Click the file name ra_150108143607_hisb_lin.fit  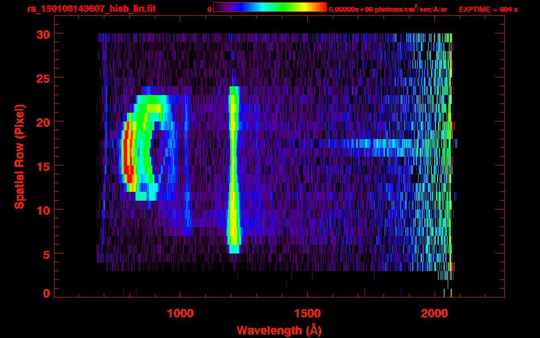91,9
